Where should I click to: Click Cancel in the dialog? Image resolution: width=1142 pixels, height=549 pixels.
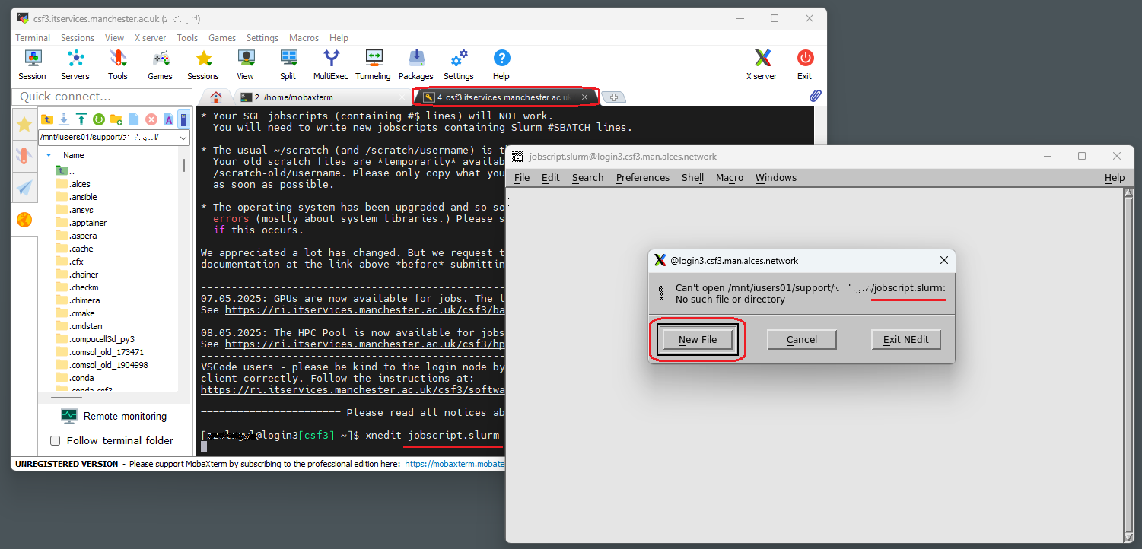(802, 340)
